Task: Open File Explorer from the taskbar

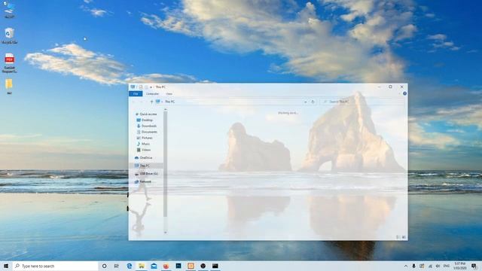Action: click(x=142, y=266)
